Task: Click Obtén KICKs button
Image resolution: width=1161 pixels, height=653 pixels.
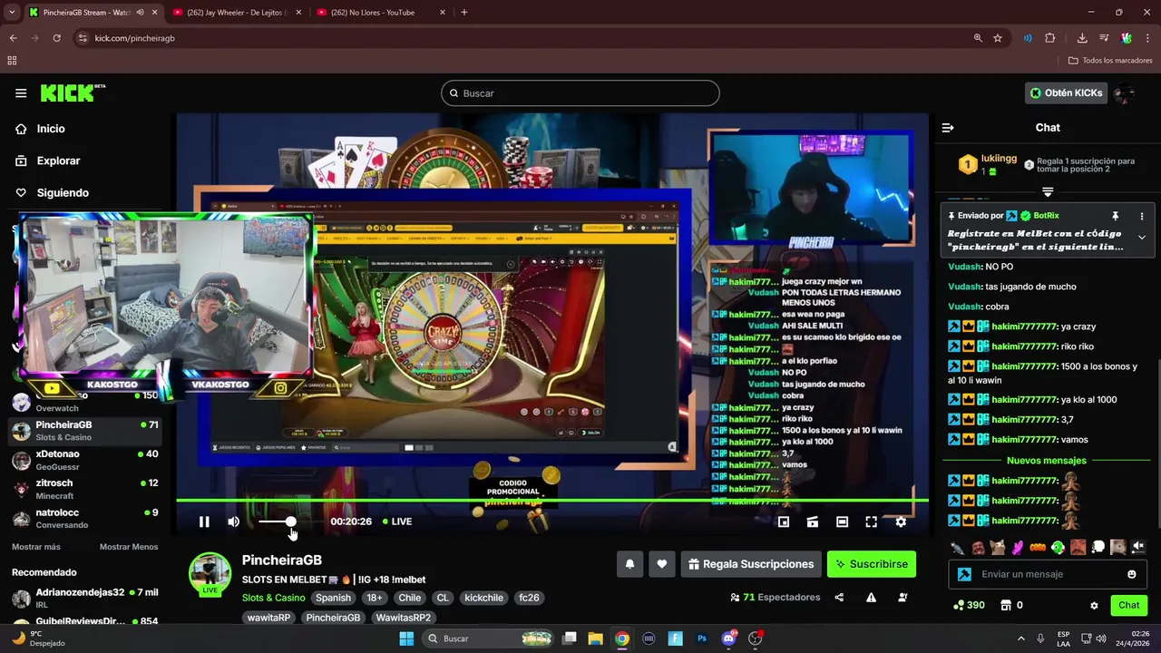Action: [x=1066, y=93]
